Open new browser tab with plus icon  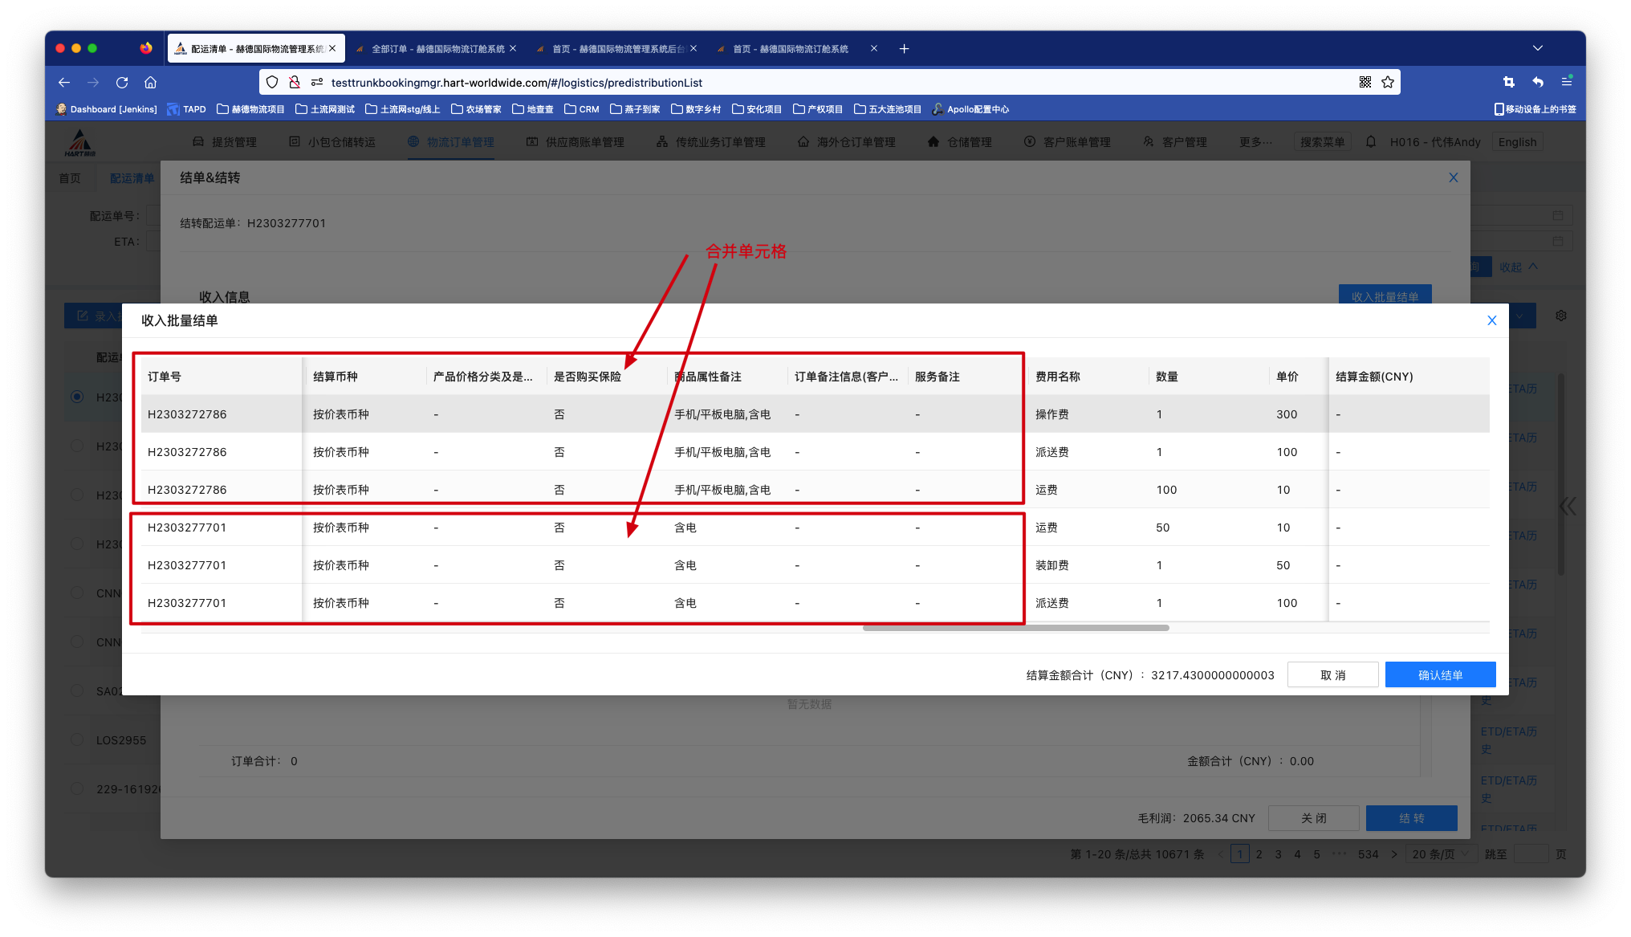(904, 49)
